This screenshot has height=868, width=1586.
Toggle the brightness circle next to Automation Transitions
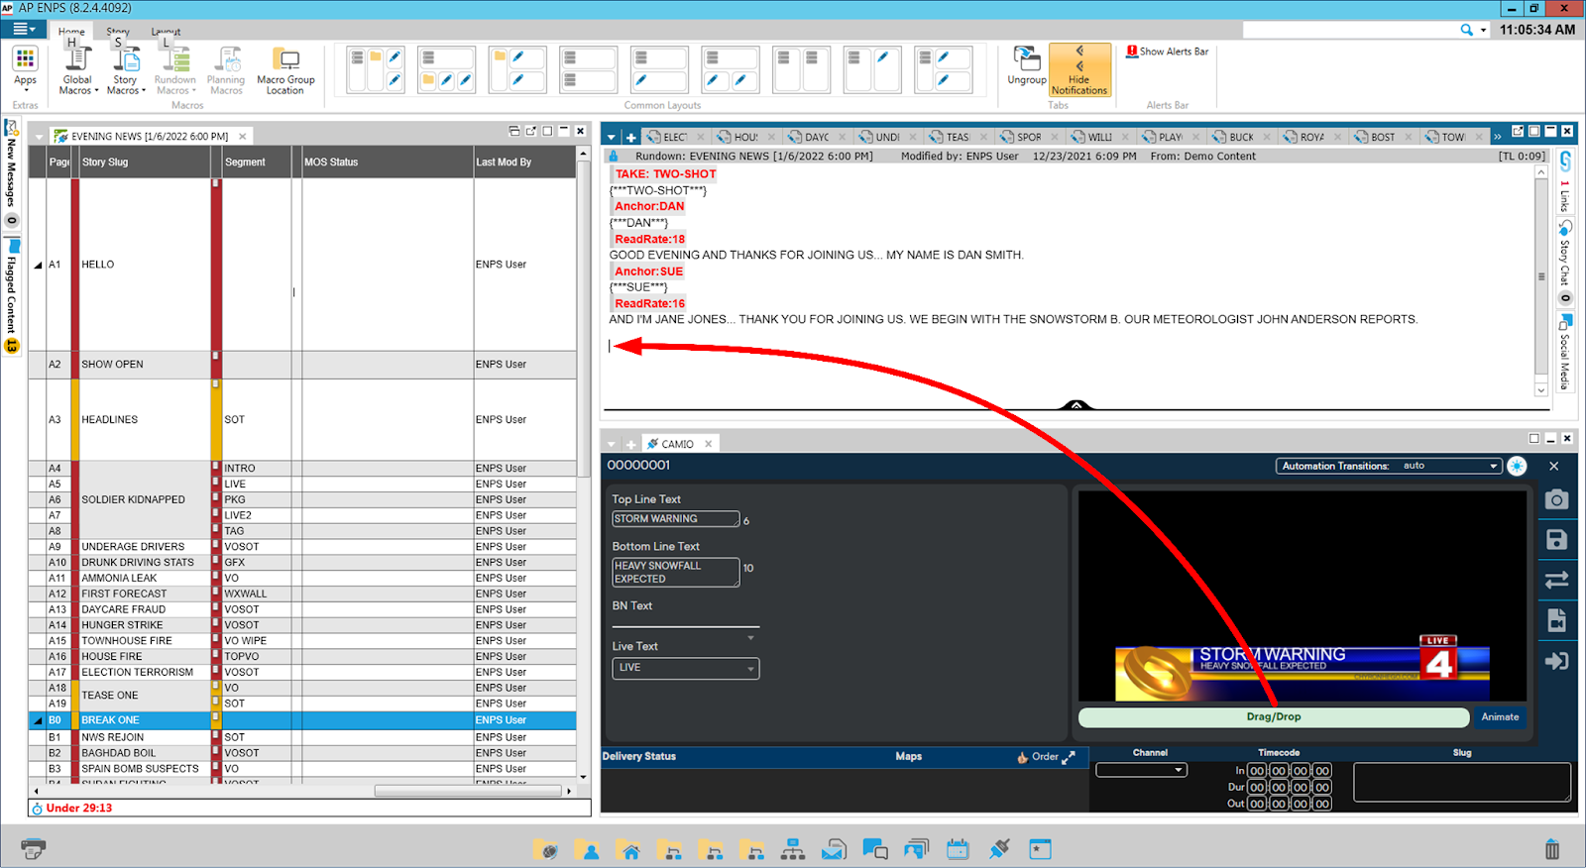(1517, 466)
